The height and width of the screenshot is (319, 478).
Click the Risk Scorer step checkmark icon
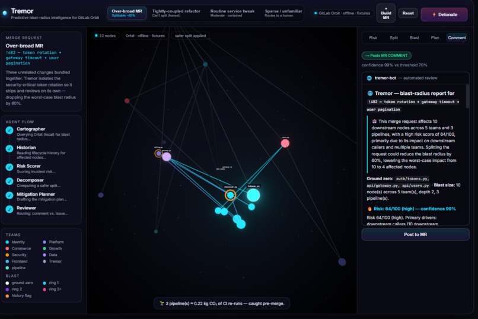[9, 167]
